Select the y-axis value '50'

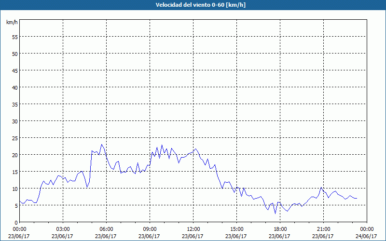(15, 55)
